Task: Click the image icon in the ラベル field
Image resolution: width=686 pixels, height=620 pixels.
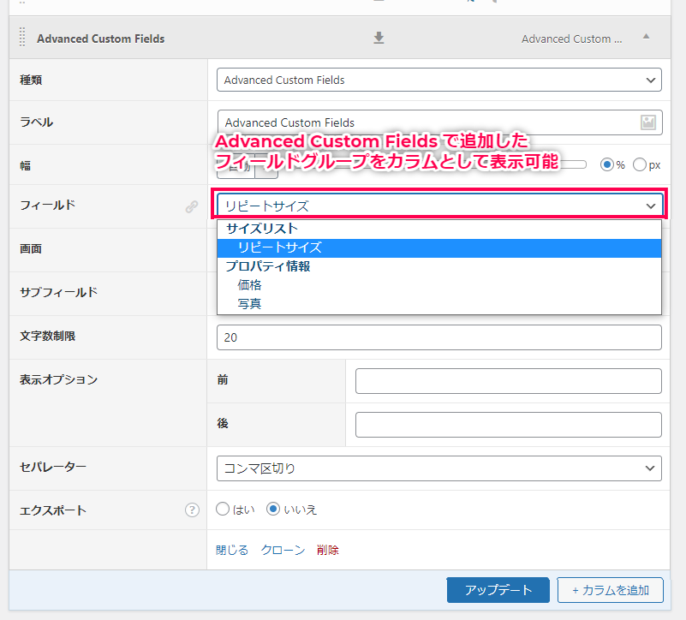Action: (648, 122)
